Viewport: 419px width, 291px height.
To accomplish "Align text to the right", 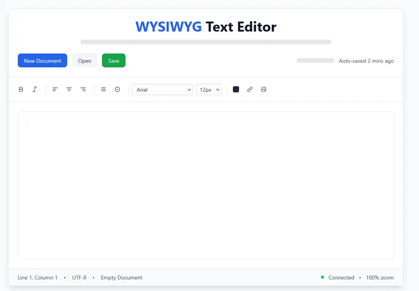I will click(83, 89).
